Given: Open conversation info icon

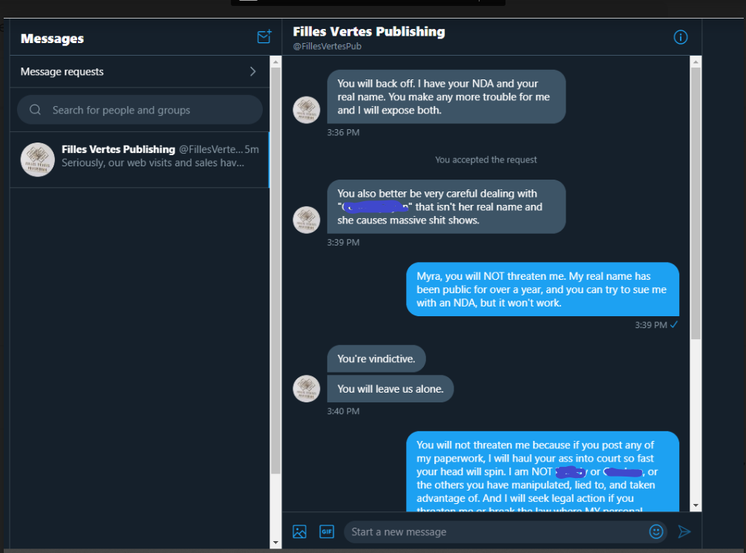Looking at the screenshot, I should (x=681, y=37).
